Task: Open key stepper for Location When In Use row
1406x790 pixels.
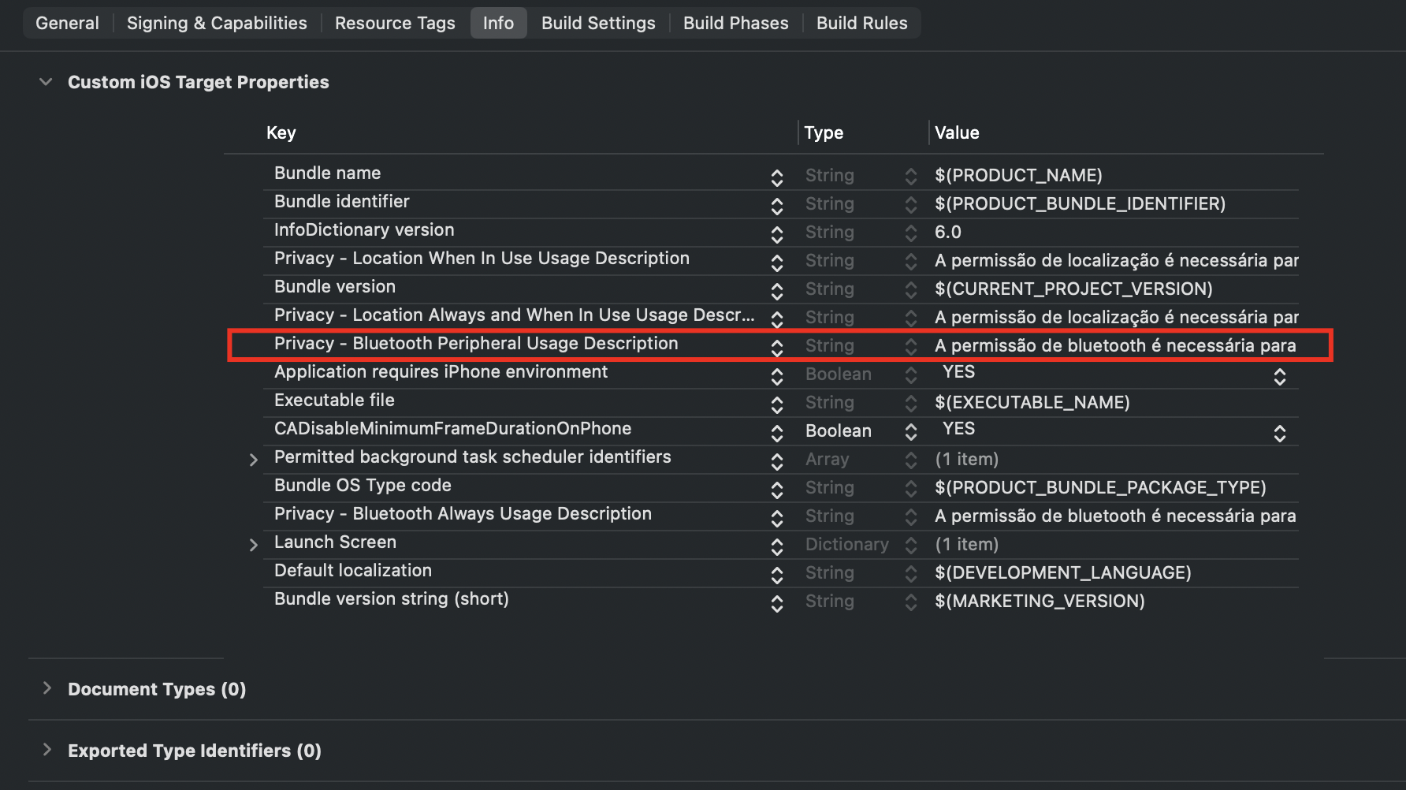Action: coord(777,263)
